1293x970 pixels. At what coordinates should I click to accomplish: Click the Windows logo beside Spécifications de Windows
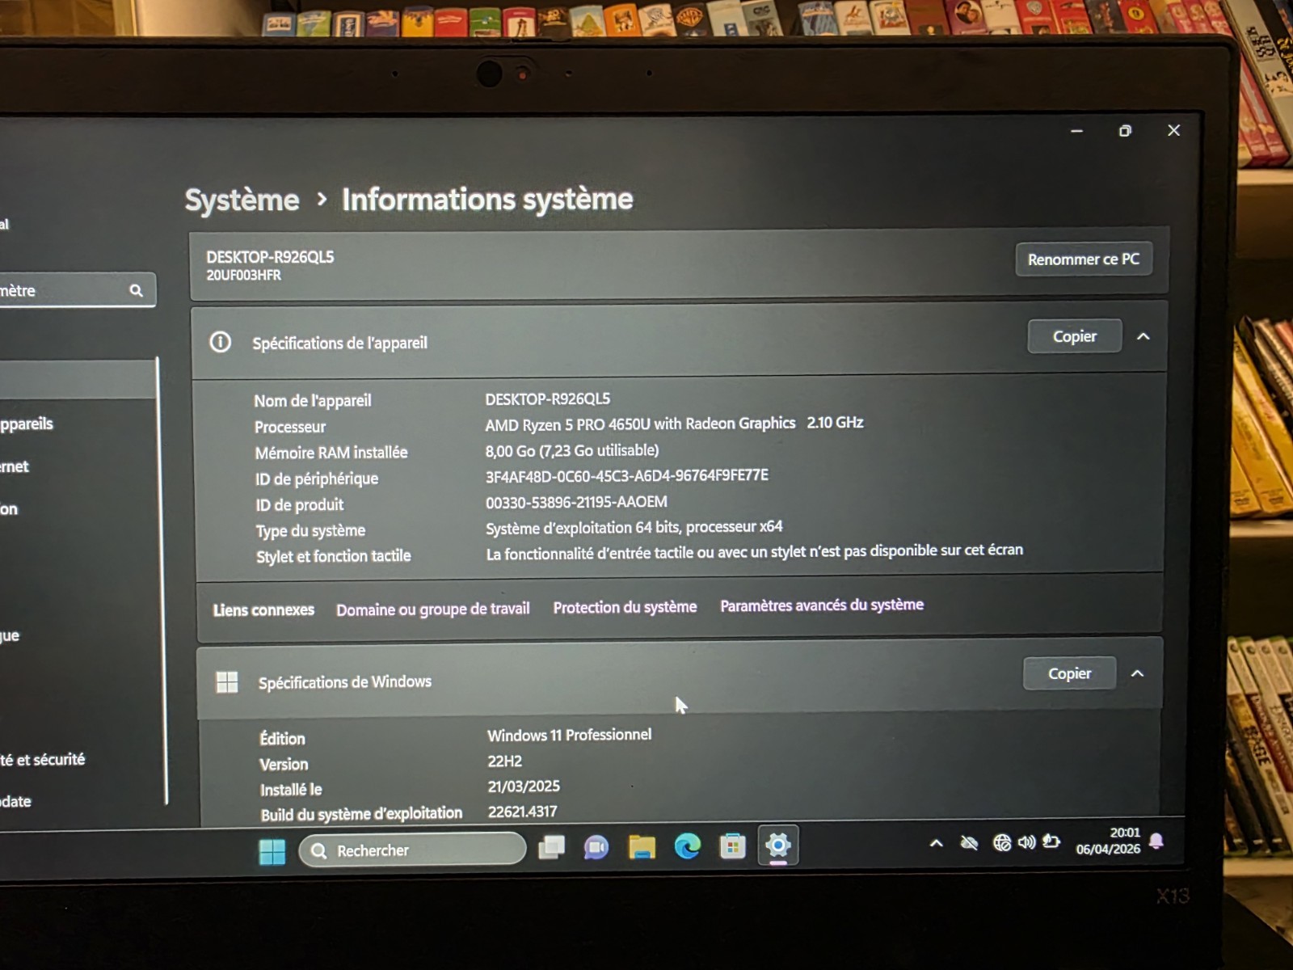[x=227, y=682]
